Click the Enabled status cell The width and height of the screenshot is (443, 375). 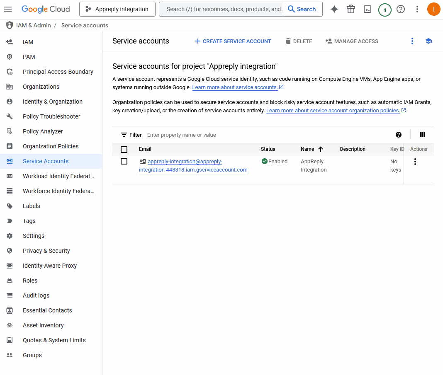click(x=275, y=162)
